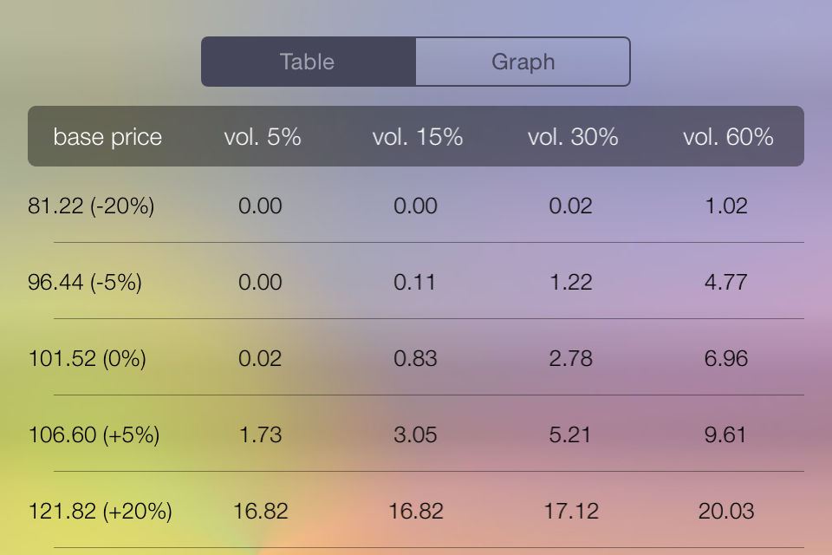Select the Table segment
Viewport: 832px width, 555px height.
tap(309, 62)
